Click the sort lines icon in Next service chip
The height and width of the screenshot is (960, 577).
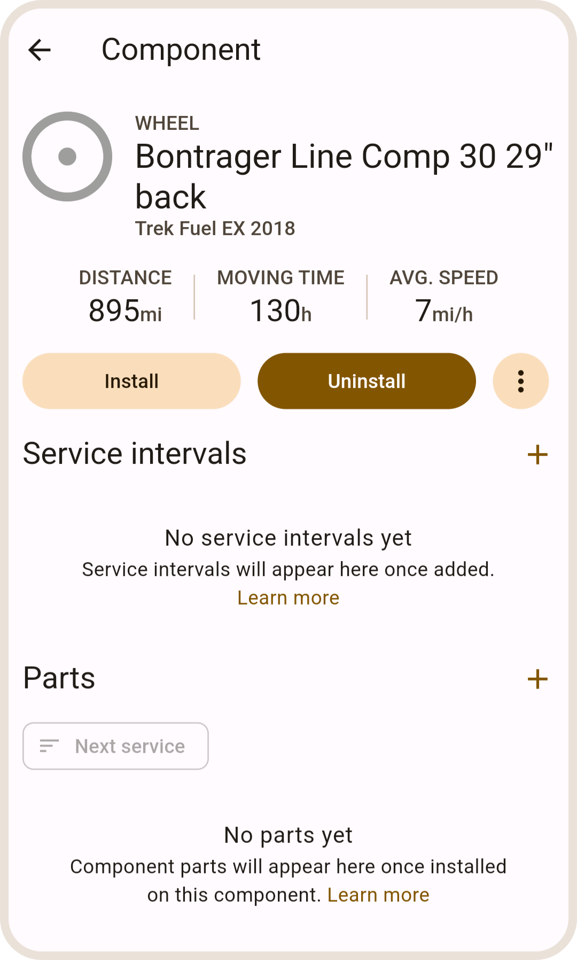tap(49, 746)
